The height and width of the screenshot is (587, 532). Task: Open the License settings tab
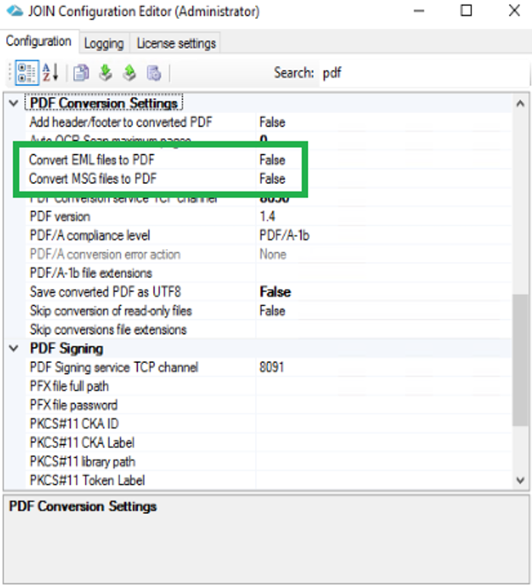(176, 43)
